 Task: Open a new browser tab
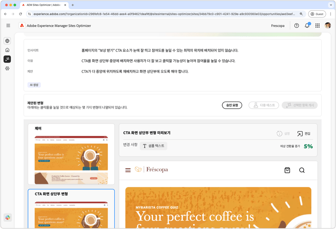73,5
